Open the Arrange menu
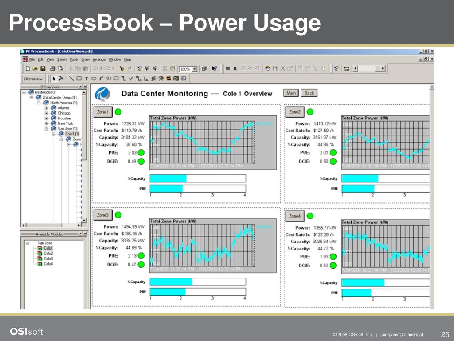The height and width of the screenshot is (341, 454). click(x=99, y=59)
